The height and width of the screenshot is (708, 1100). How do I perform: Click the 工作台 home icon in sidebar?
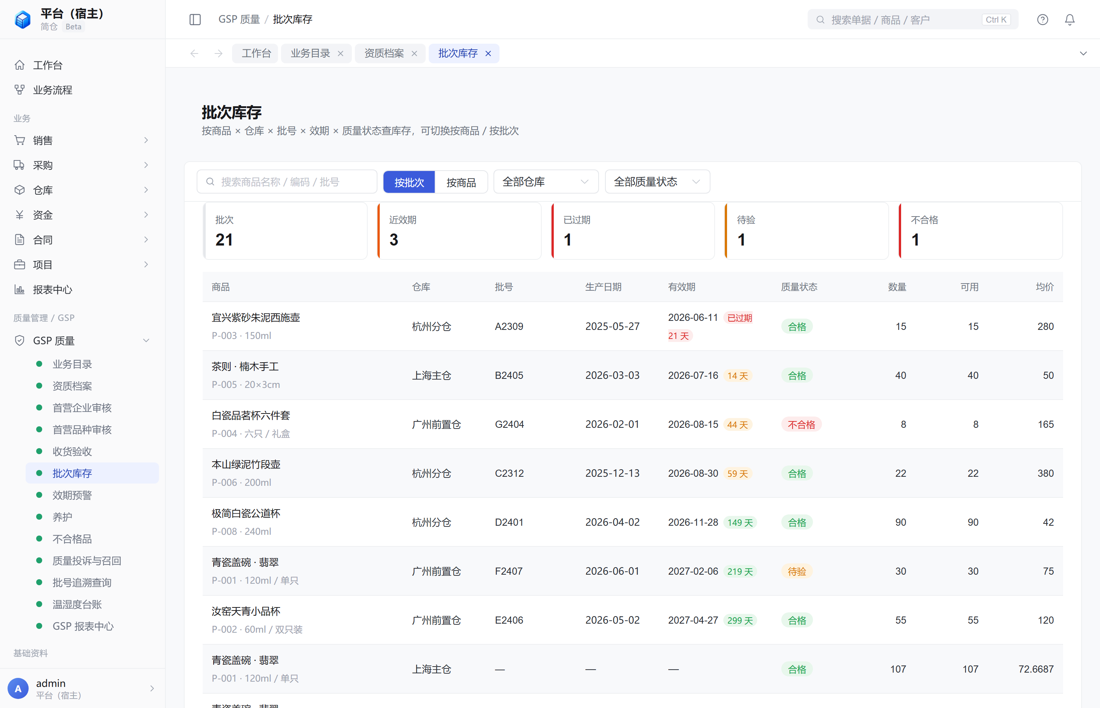click(19, 65)
